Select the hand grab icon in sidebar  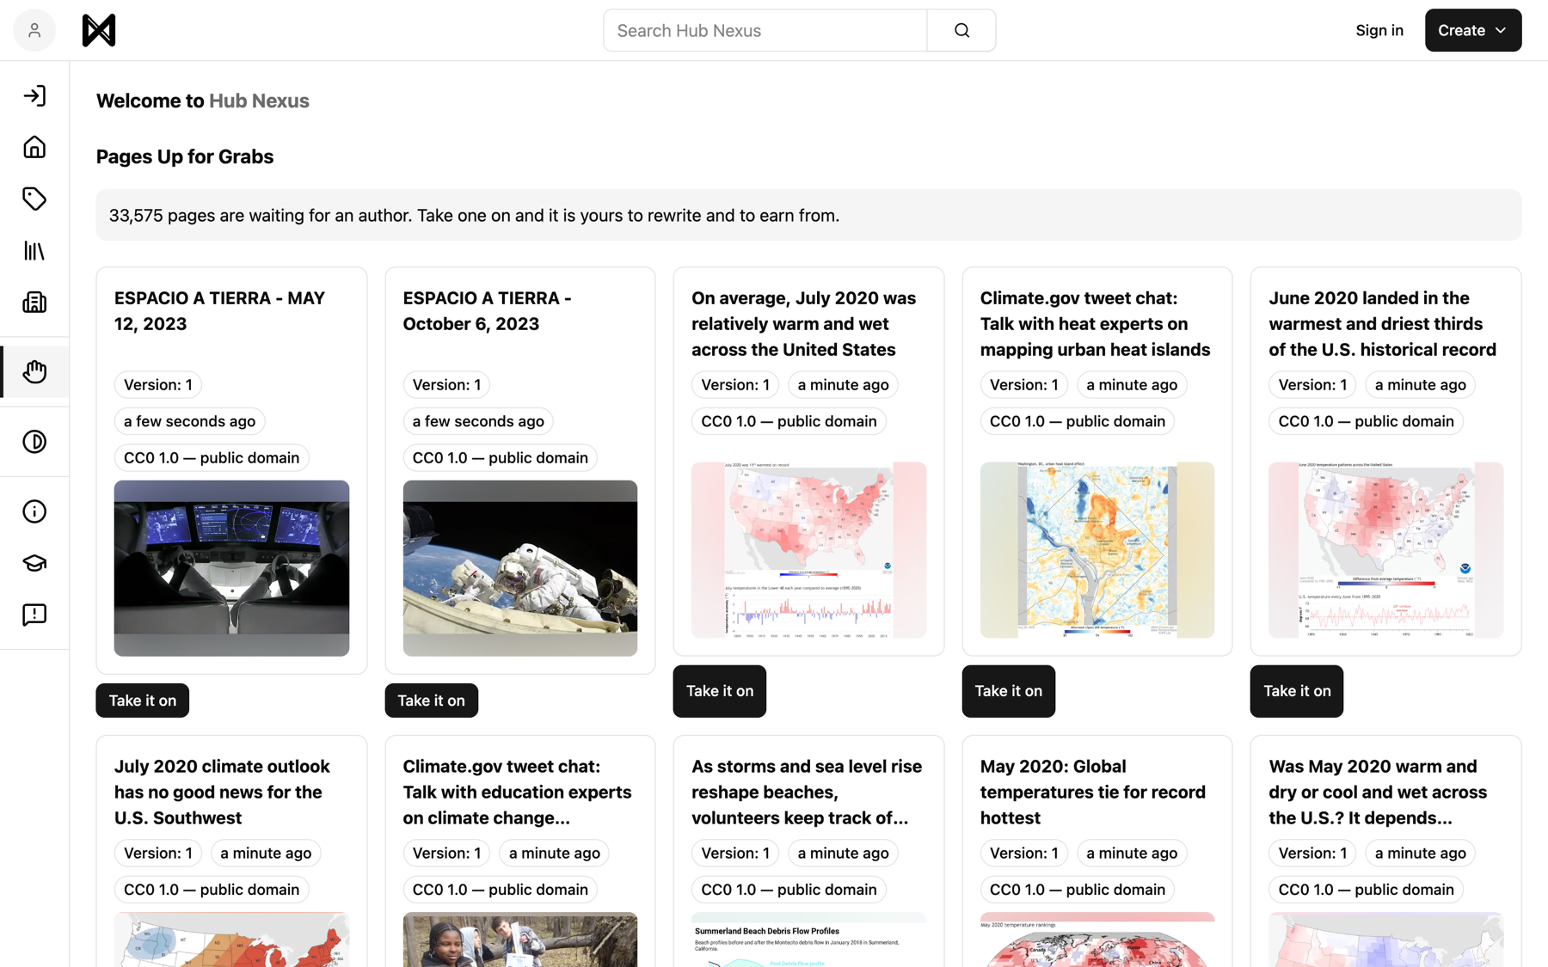pyautogui.click(x=34, y=371)
